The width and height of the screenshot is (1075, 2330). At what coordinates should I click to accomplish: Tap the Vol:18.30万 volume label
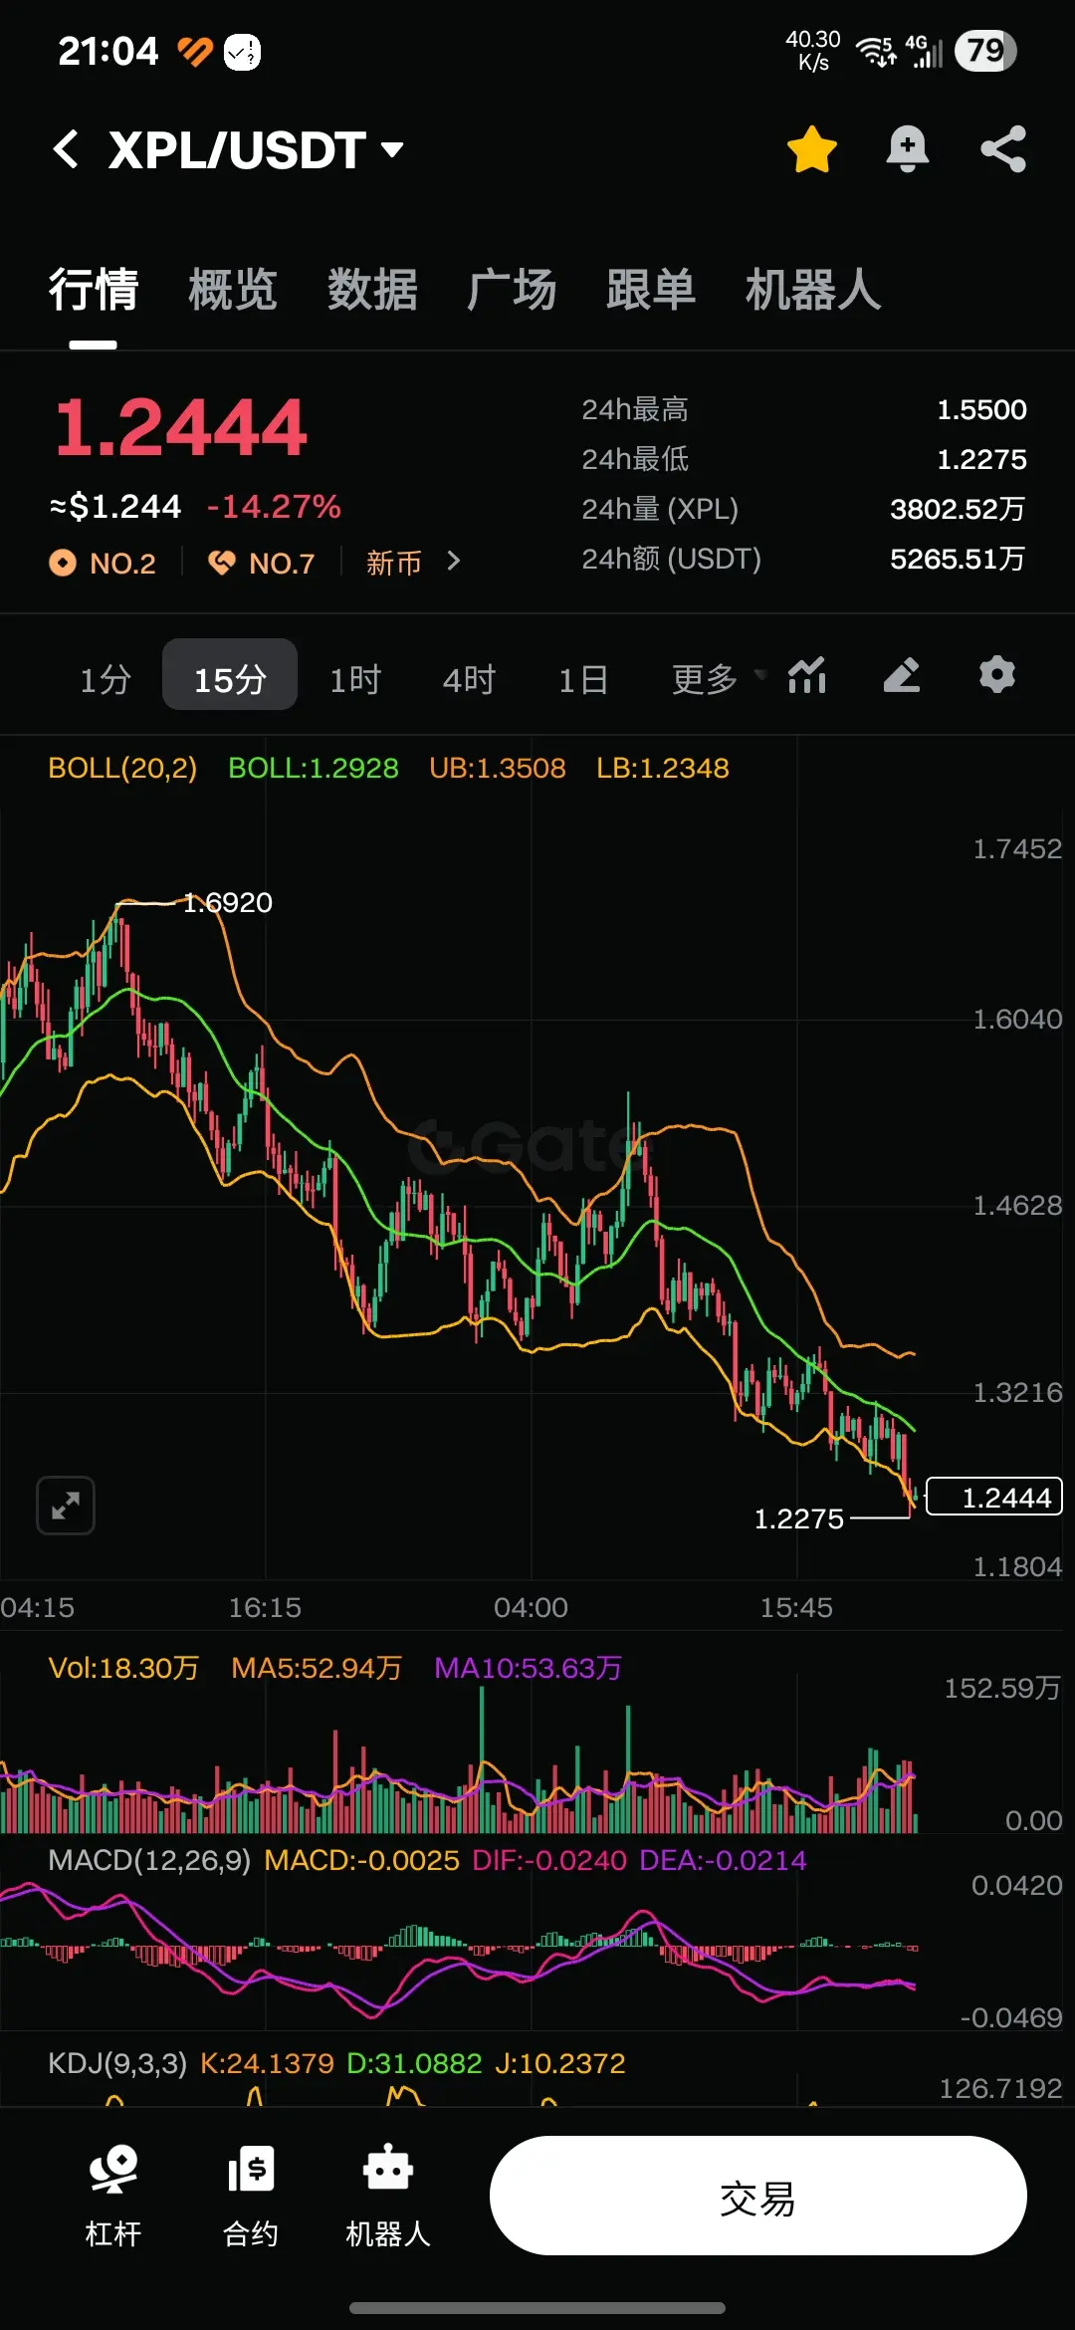point(123,1668)
